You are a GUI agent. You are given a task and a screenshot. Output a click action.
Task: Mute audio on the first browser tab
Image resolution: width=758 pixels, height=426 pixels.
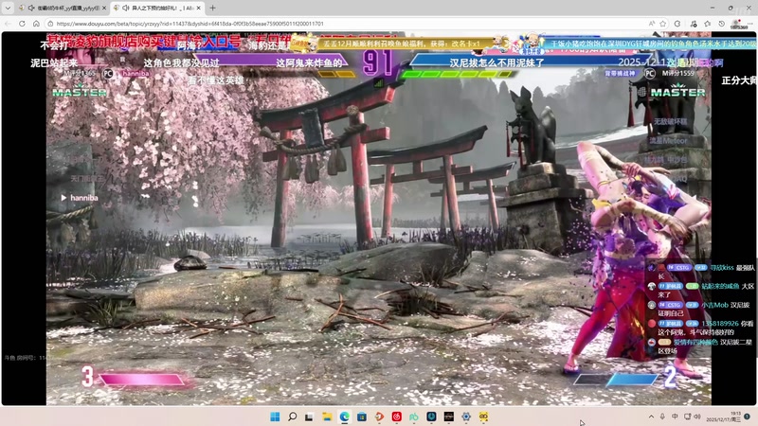pos(31,8)
